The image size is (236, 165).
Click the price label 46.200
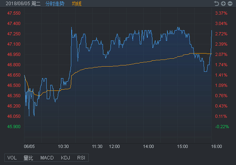coord(14,106)
